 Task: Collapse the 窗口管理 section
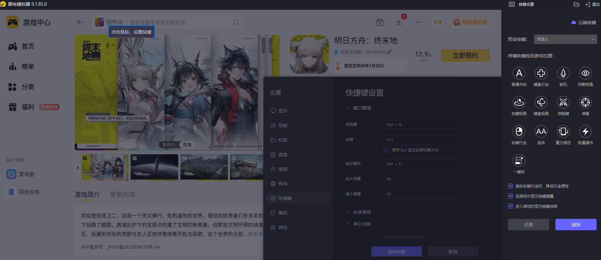(348, 108)
